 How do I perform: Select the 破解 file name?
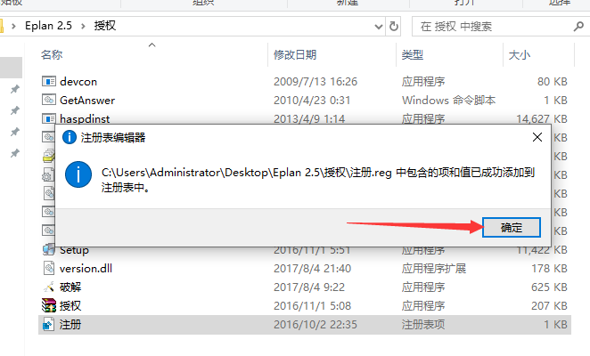pyautogui.click(x=70, y=287)
